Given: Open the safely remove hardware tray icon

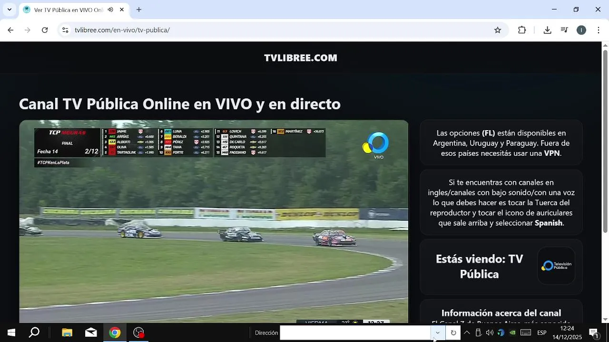Looking at the screenshot, I should coord(479,332).
